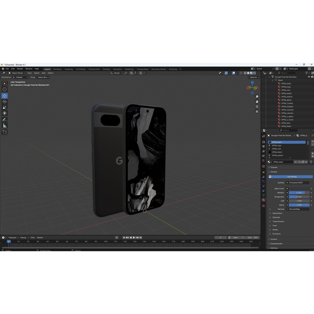Toggle render camera for Google Pixel 8a Obsidian

coord(312,77)
